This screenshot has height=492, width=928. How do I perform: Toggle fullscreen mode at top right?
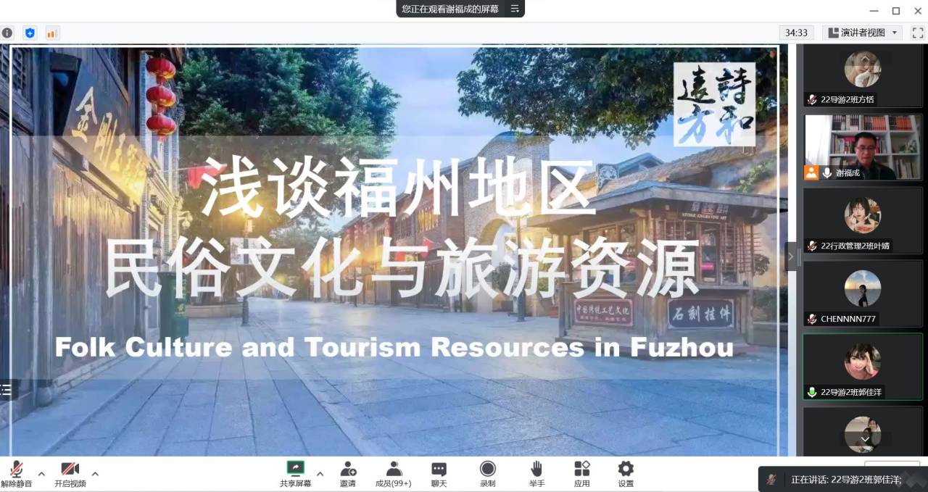tap(917, 33)
